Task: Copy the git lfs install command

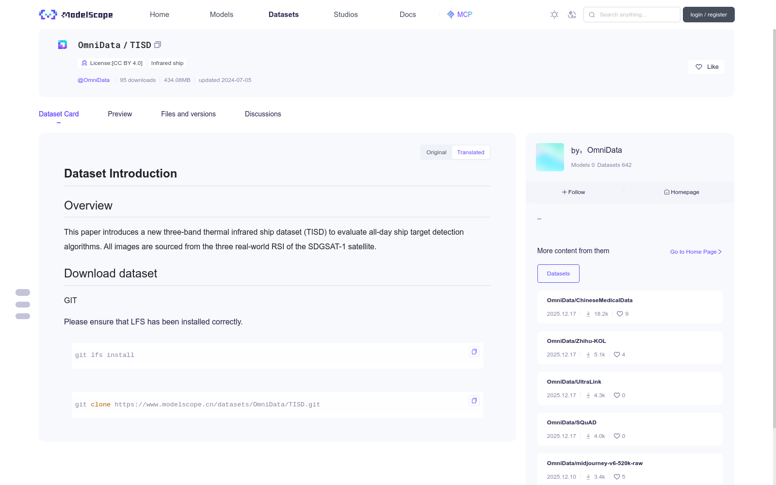Action: click(474, 352)
